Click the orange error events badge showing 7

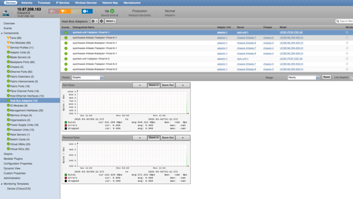coord(65,11)
